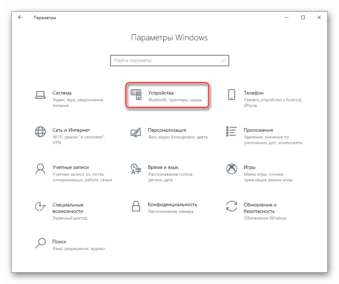
Task: Click the Время и язык clock icon
Action: pyautogui.click(x=136, y=169)
